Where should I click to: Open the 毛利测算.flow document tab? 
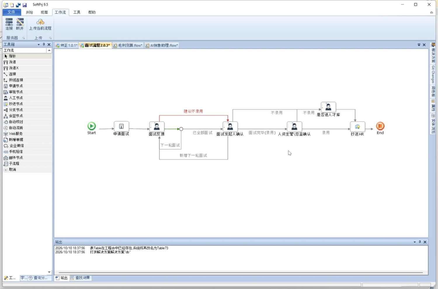point(128,45)
